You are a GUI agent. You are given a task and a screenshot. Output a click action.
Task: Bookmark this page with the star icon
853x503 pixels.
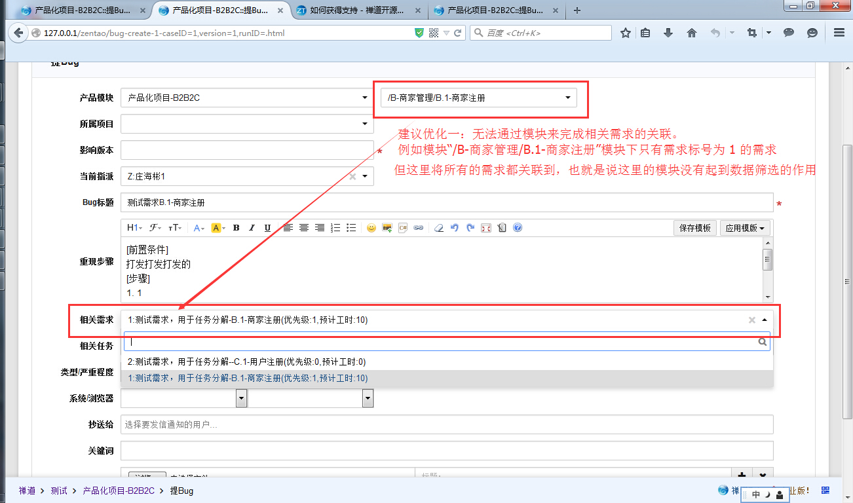click(x=626, y=33)
